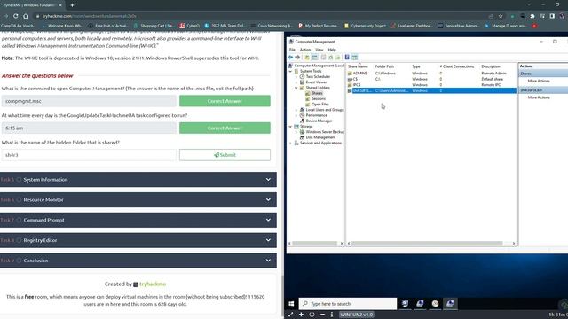Click the blue Help book toolbar icon
This screenshot has height=319, width=568.
[347, 57]
